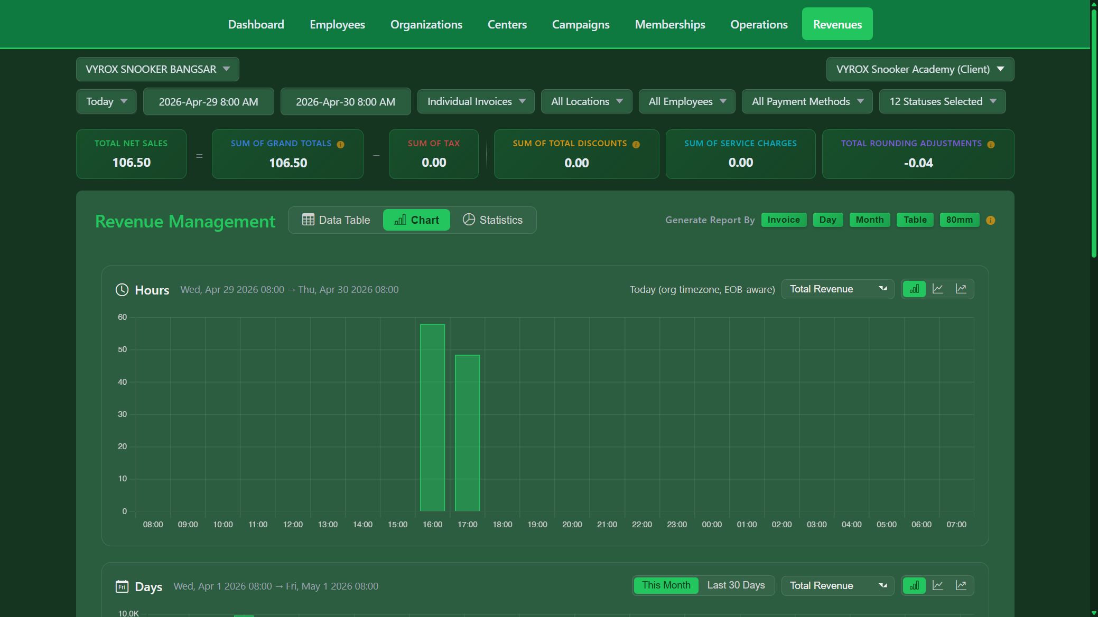
Task: Open Individual Invoices dropdown
Action: [x=476, y=101]
